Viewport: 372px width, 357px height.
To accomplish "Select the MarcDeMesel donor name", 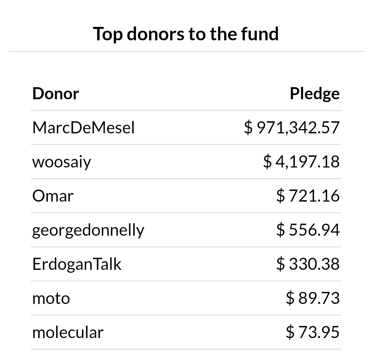I will tap(83, 128).
